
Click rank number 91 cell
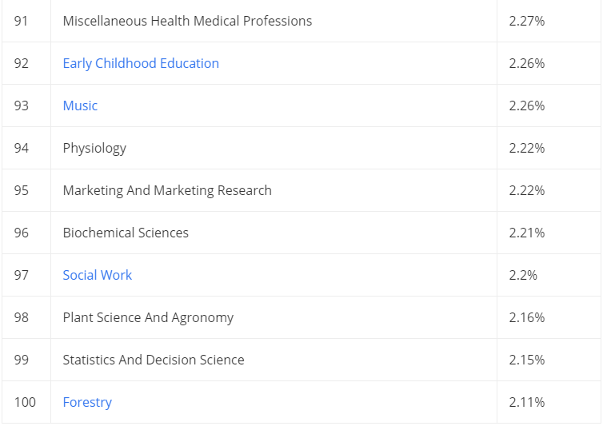(26, 21)
